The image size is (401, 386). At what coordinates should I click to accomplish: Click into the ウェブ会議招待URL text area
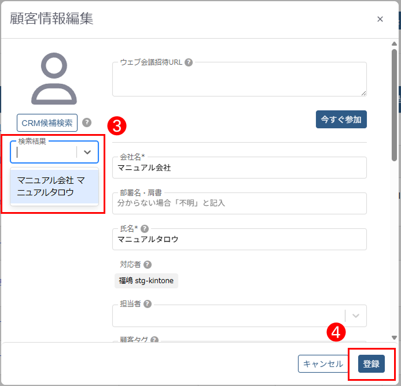pos(239,80)
